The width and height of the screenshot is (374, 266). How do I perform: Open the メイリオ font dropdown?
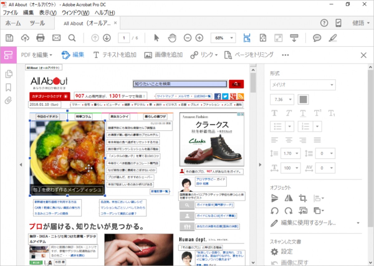(303, 85)
